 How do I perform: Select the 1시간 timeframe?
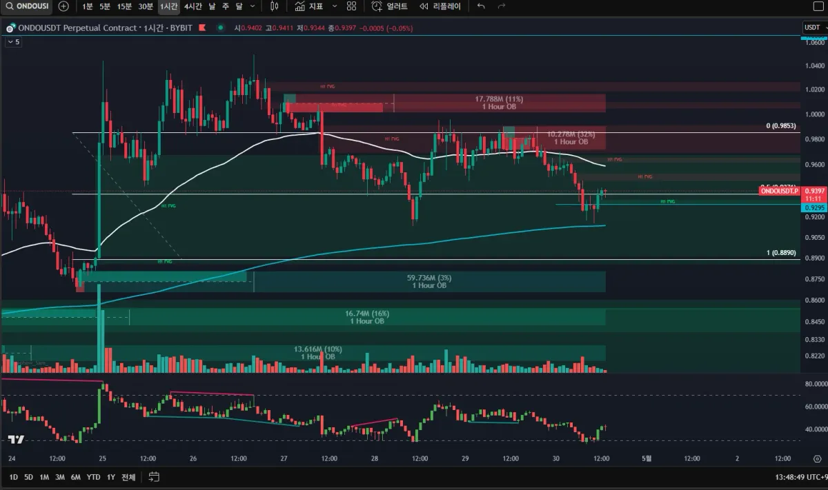[168, 6]
